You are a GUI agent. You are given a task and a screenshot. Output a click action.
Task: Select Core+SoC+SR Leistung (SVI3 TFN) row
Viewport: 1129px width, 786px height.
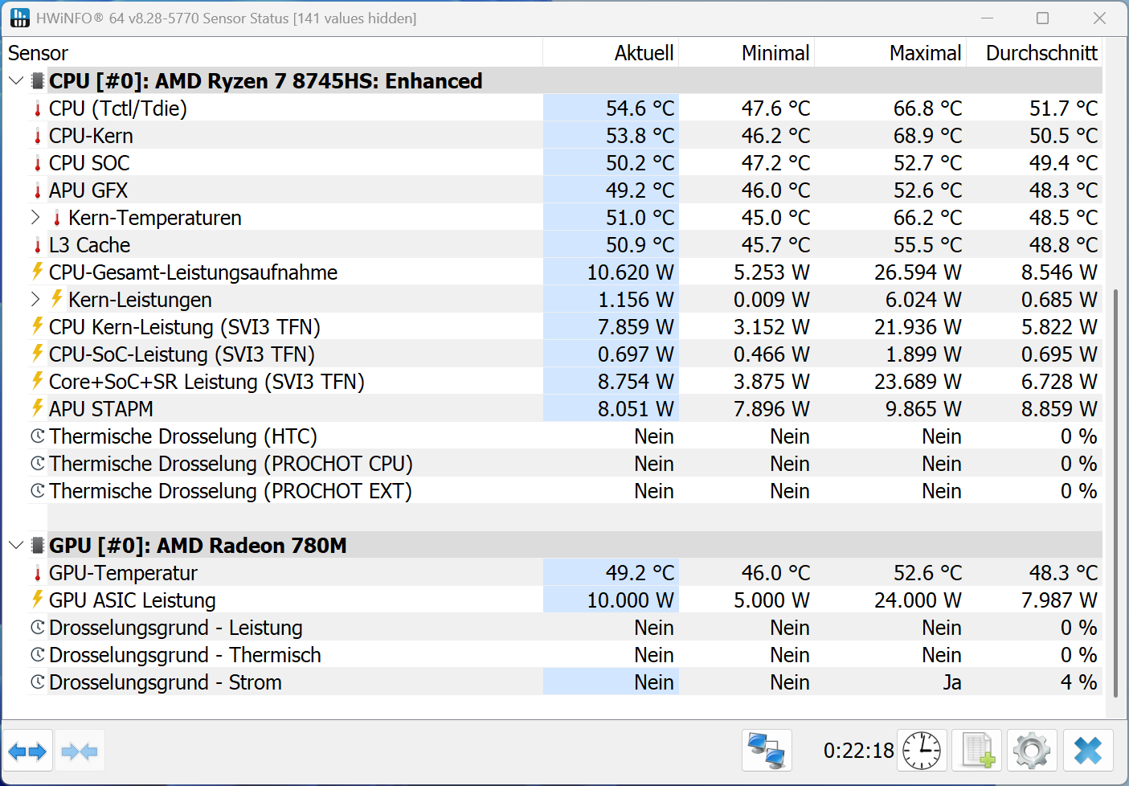tap(565, 382)
